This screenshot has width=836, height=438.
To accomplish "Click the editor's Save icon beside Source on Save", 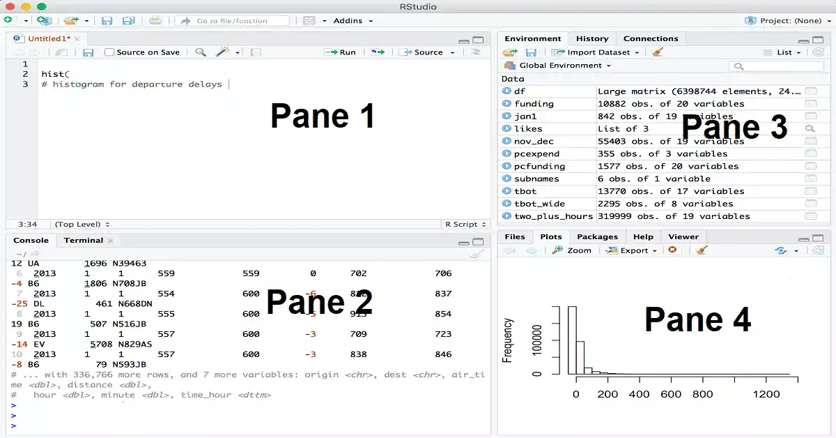I will click(x=88, y=52).
